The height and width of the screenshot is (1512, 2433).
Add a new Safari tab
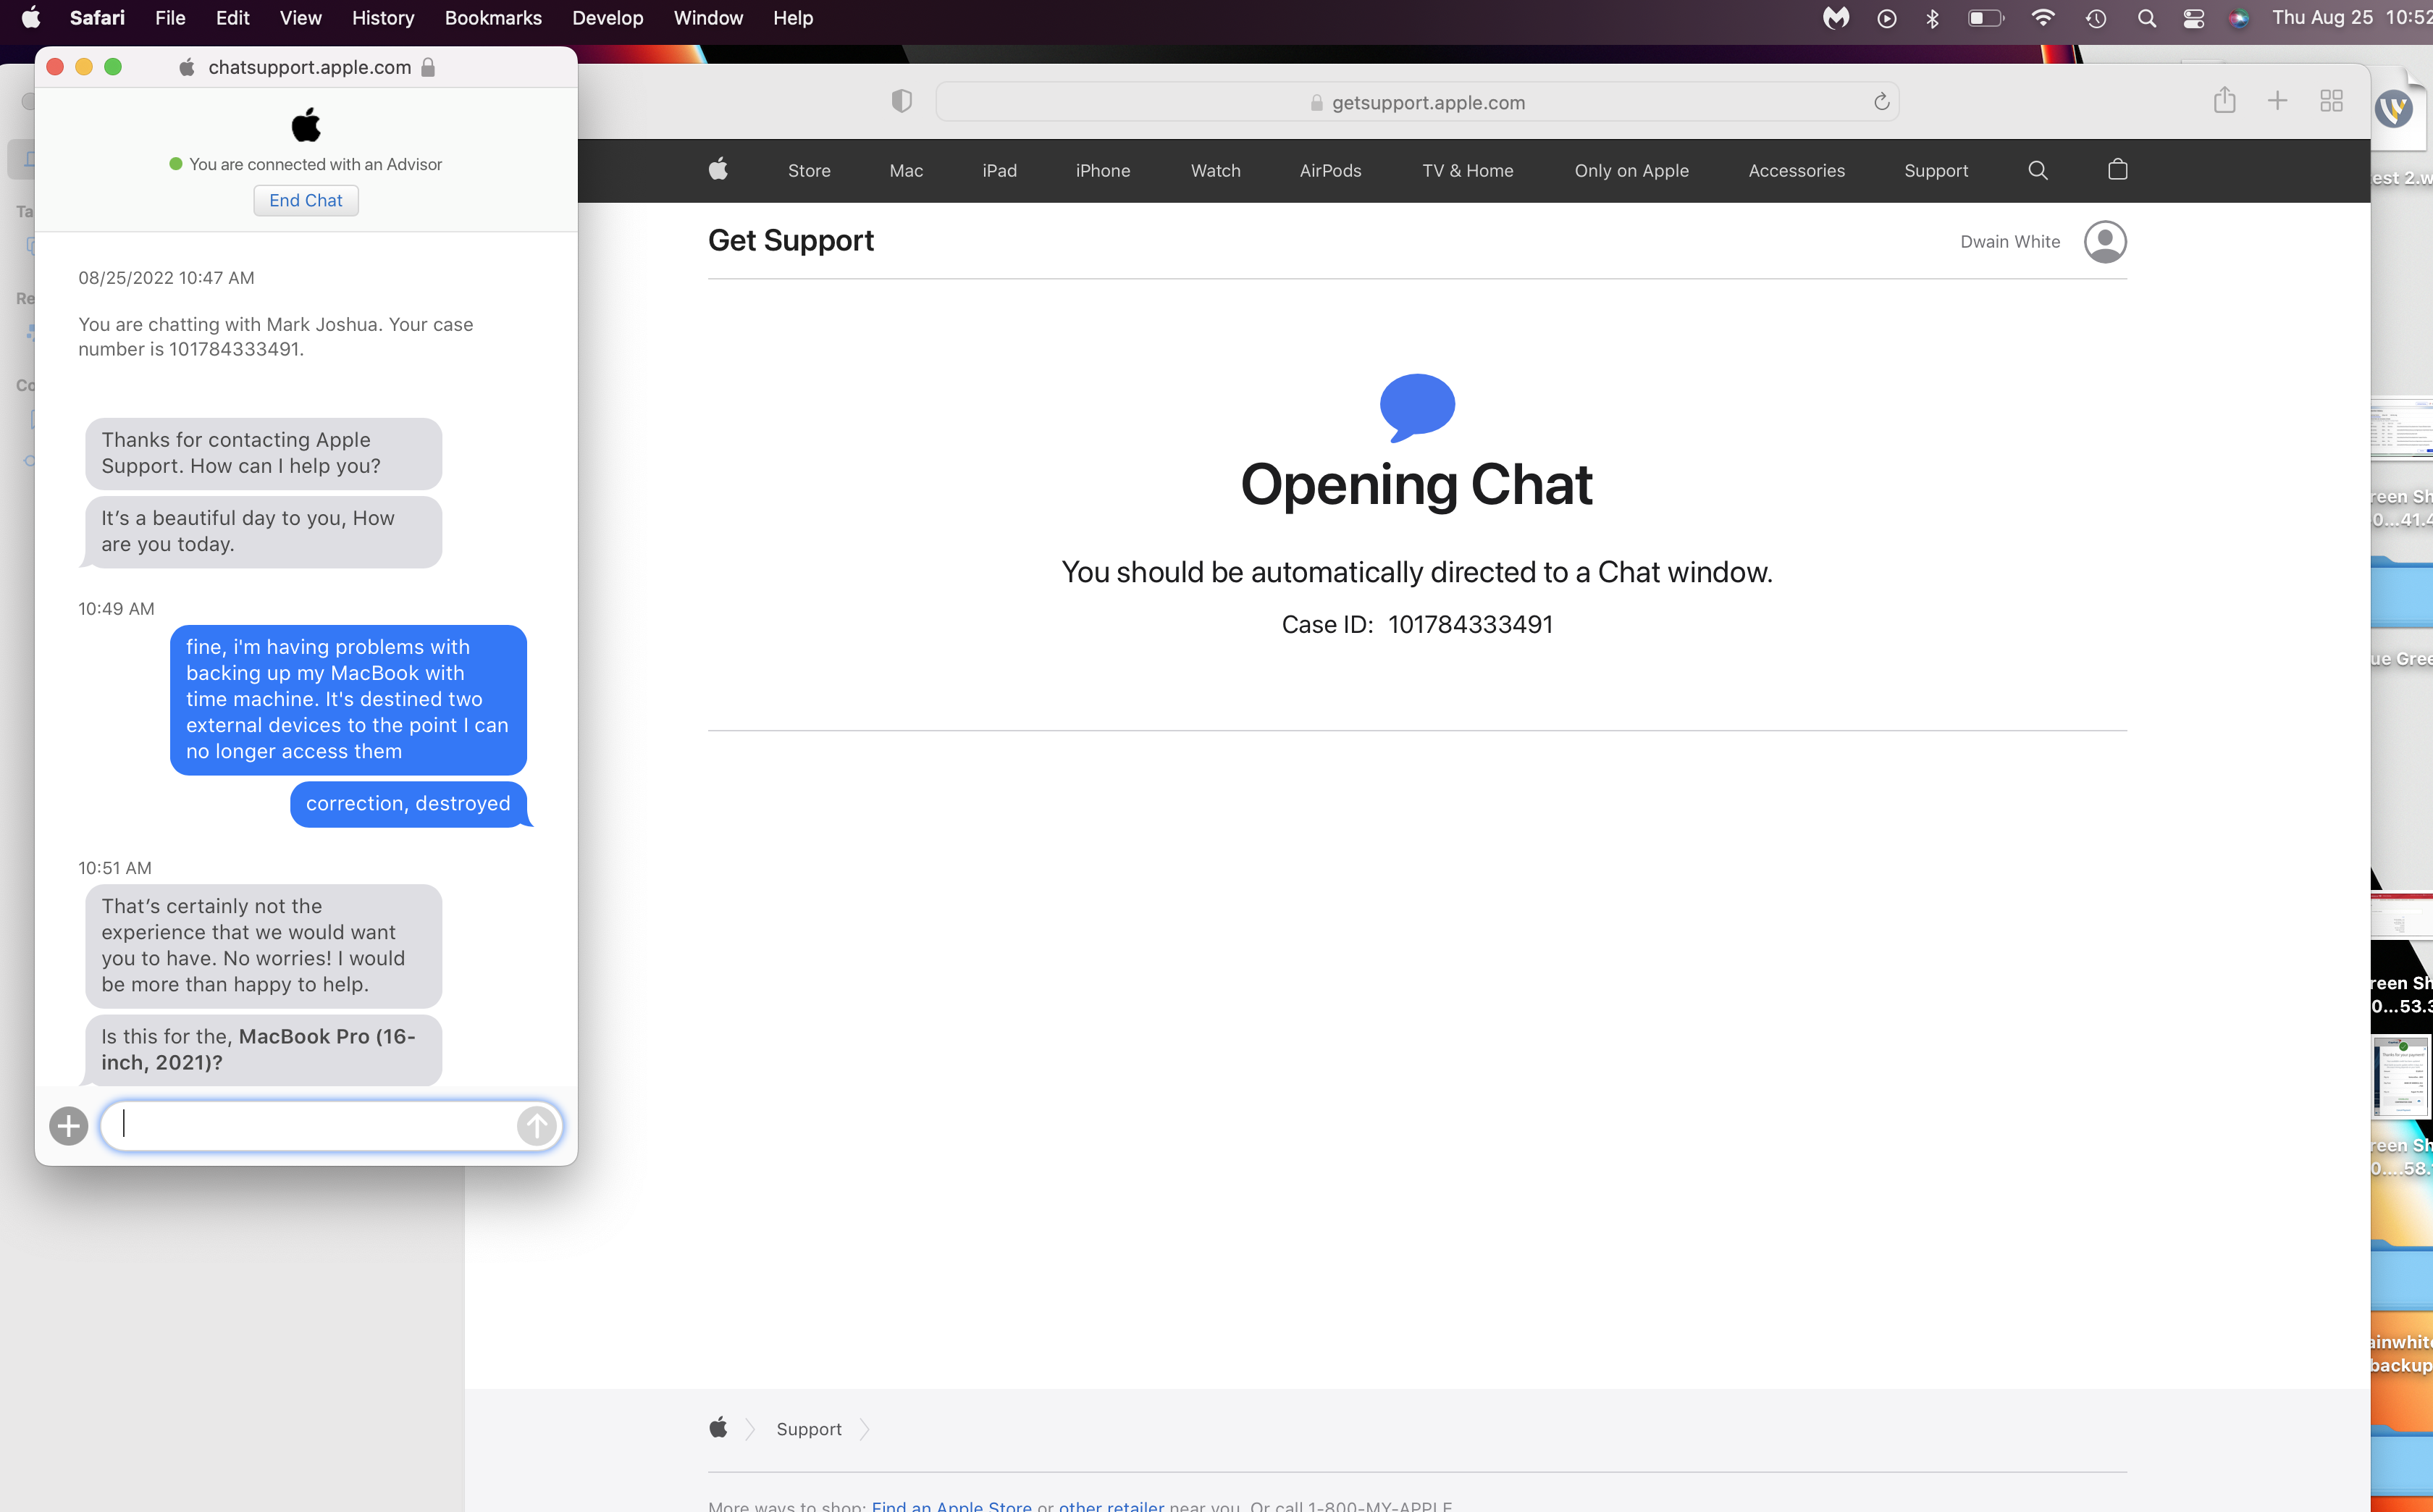2277,101
